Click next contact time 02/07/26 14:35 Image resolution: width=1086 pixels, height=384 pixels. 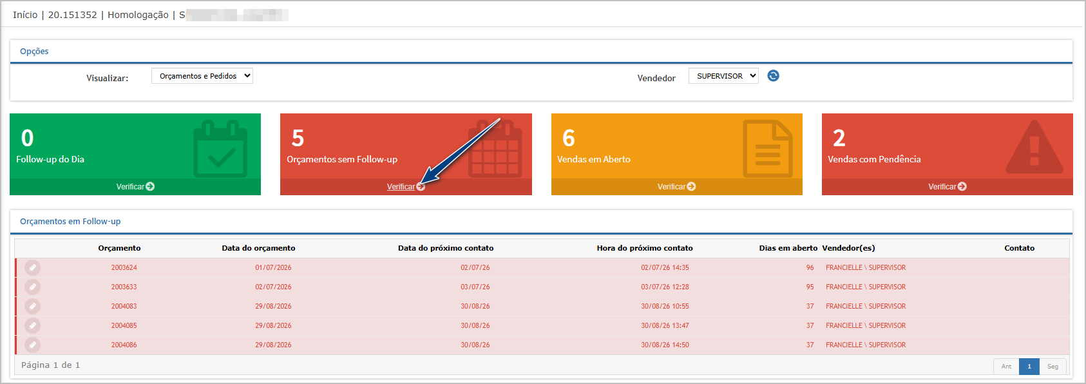[x=665, y=267]
